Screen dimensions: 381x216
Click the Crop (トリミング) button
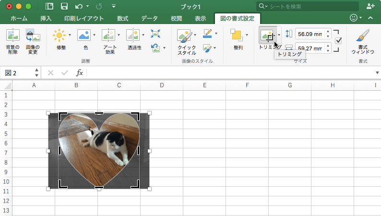coord(268,36)
